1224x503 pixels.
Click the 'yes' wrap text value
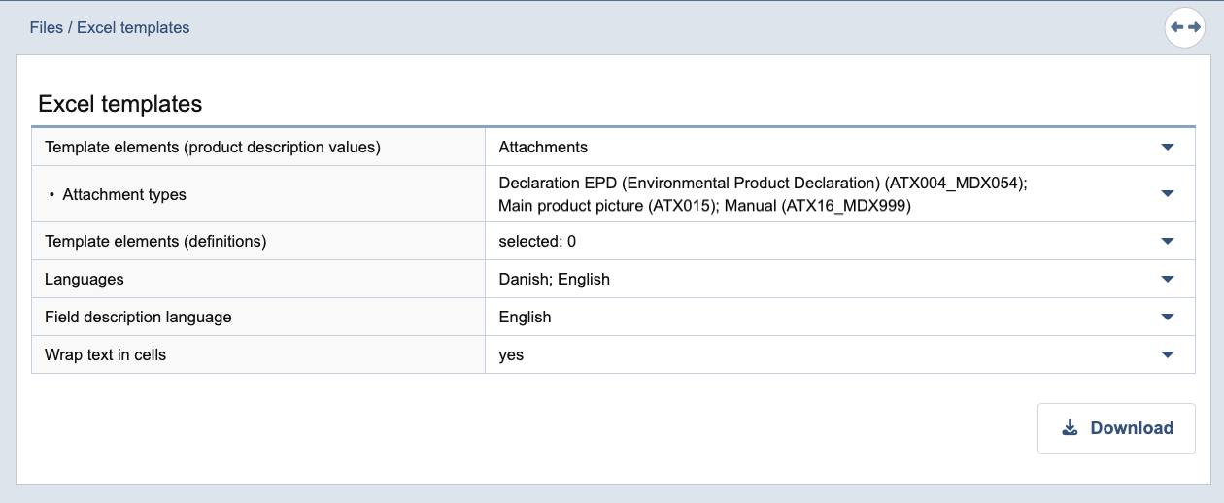511,355
